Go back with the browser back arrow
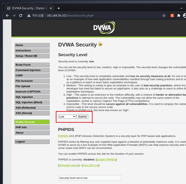 [x=7, y=15]
